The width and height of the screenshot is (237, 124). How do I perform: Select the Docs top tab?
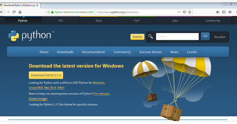pos(99,21)
